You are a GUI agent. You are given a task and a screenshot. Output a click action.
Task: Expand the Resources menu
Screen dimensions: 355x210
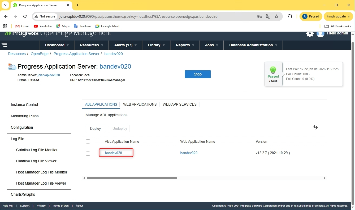(92, 45)
